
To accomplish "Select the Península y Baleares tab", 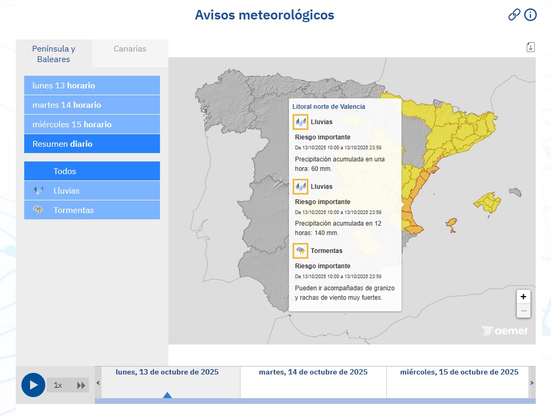I will pos(54,53).
